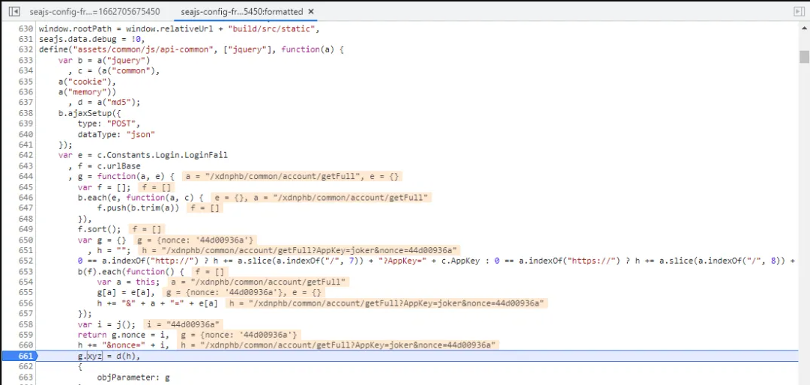
Task: Click the inline value hint on line 644
Action: [x=291, y=177]
